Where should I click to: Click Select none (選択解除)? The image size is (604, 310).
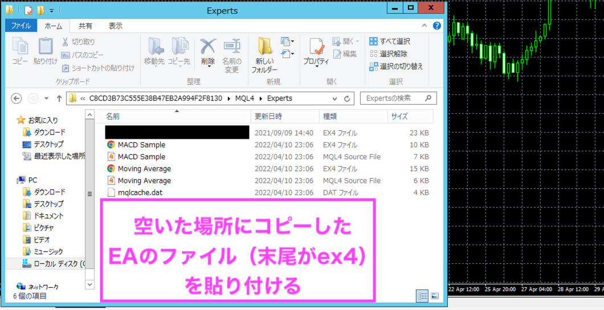point(388,54)
